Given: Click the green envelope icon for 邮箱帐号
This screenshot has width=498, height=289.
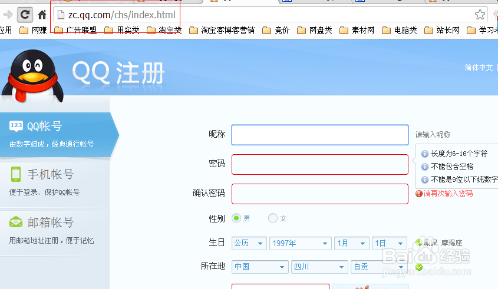Looking at the screenshot, I should 16,222.
